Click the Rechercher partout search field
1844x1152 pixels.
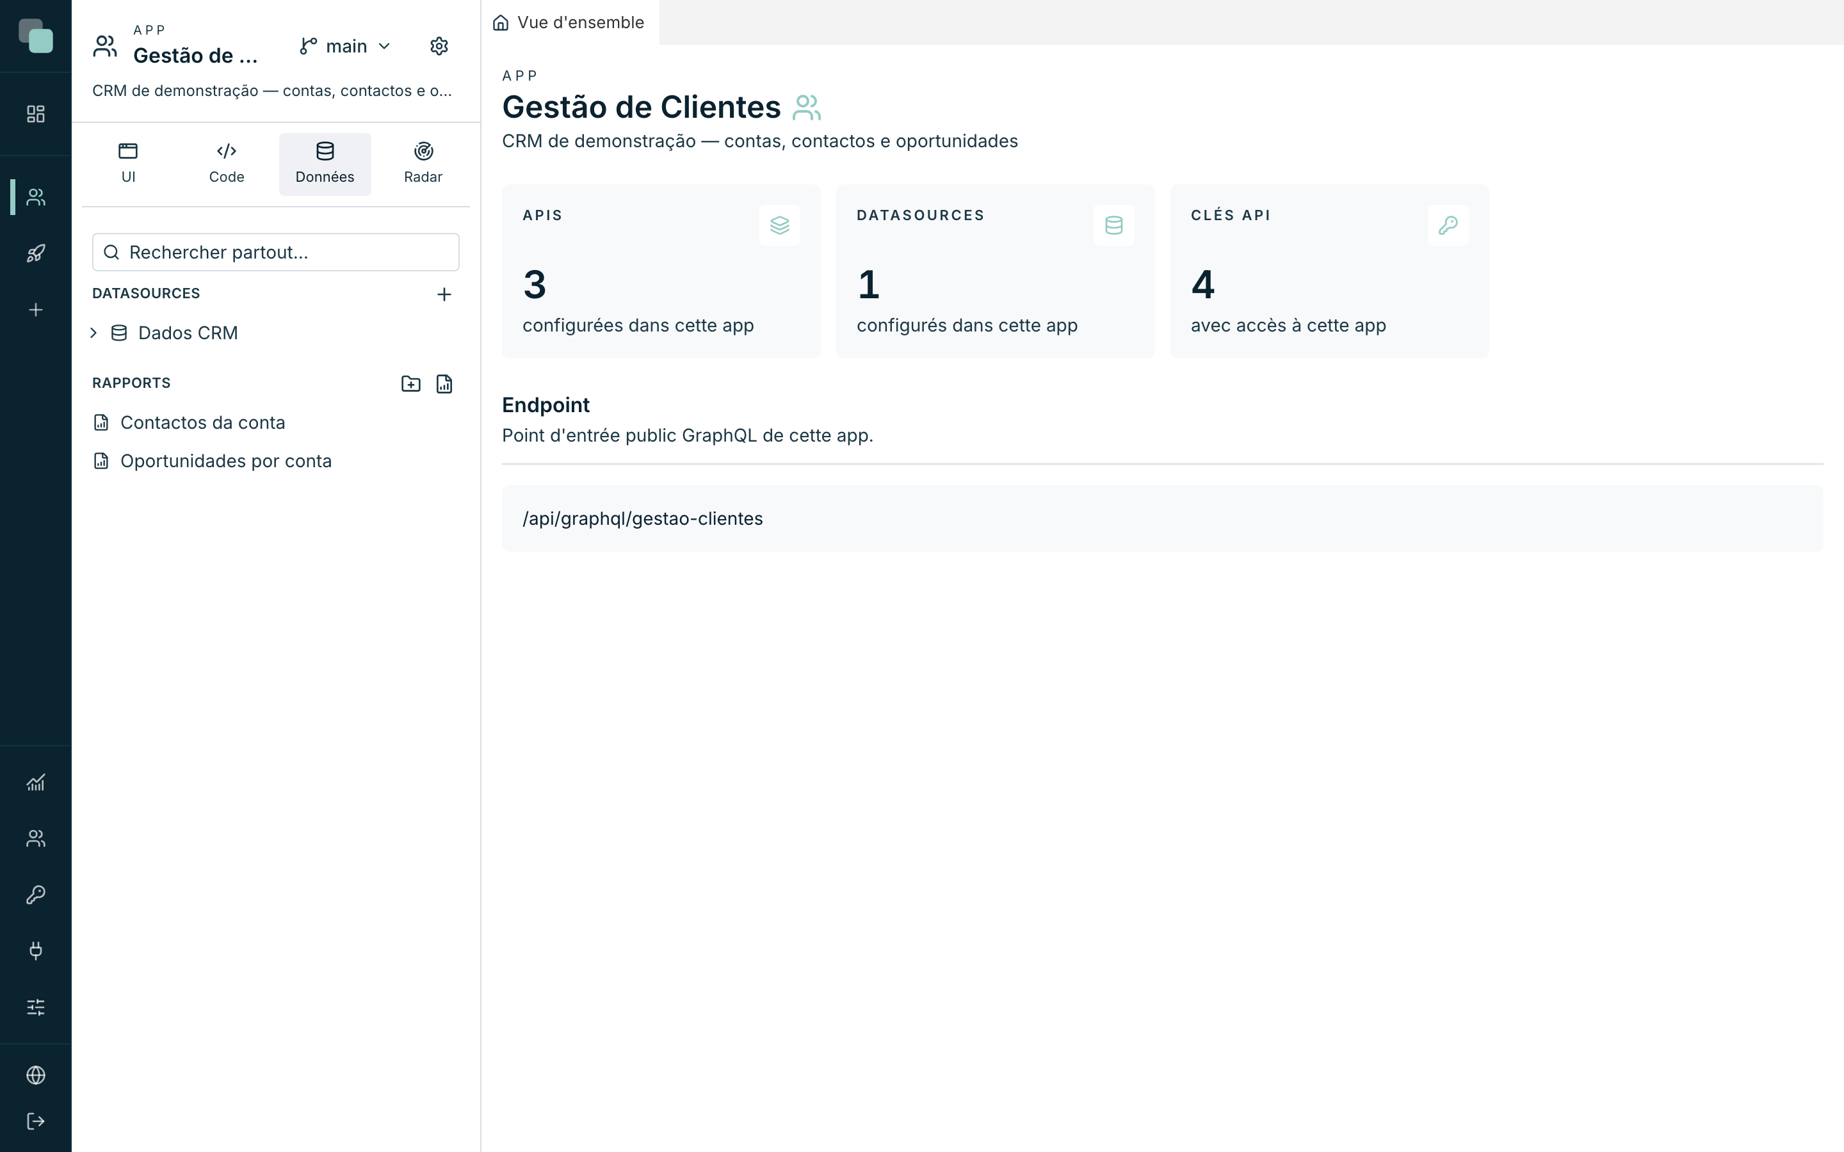pos(276,252)
